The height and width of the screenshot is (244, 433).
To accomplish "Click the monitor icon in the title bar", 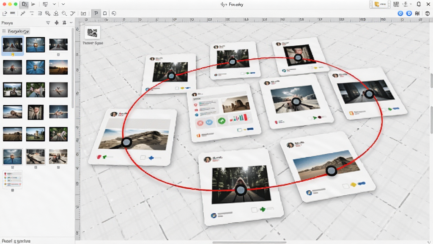I will [x=45, y=4].
